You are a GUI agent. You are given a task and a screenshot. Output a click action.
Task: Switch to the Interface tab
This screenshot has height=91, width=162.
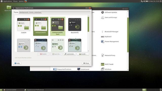pos(38,12)
